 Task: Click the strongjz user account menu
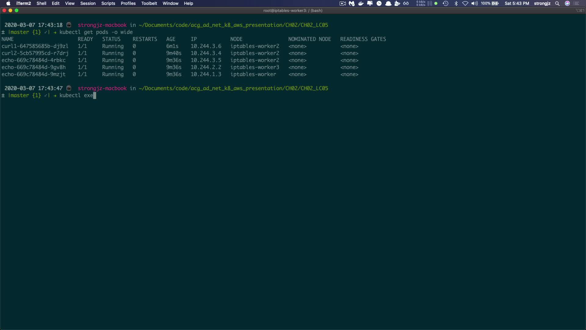tap(542, 3)
